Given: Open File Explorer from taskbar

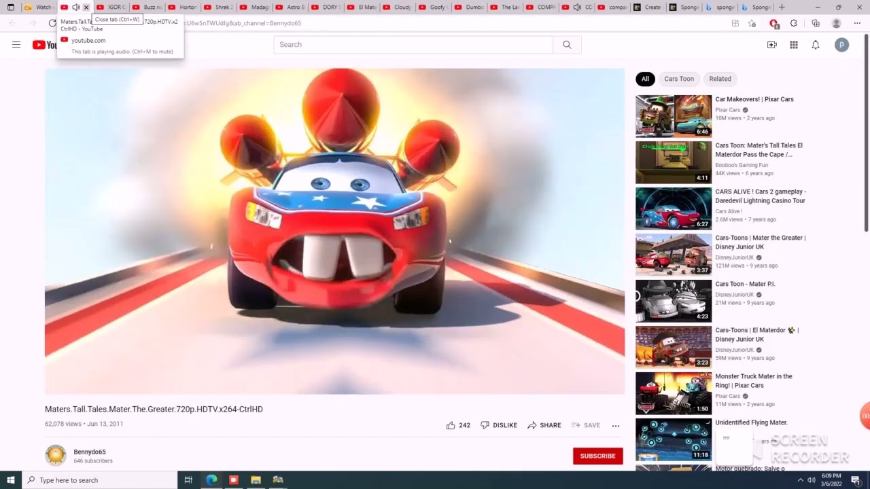Looking at the screenshot, I should 256,479.
